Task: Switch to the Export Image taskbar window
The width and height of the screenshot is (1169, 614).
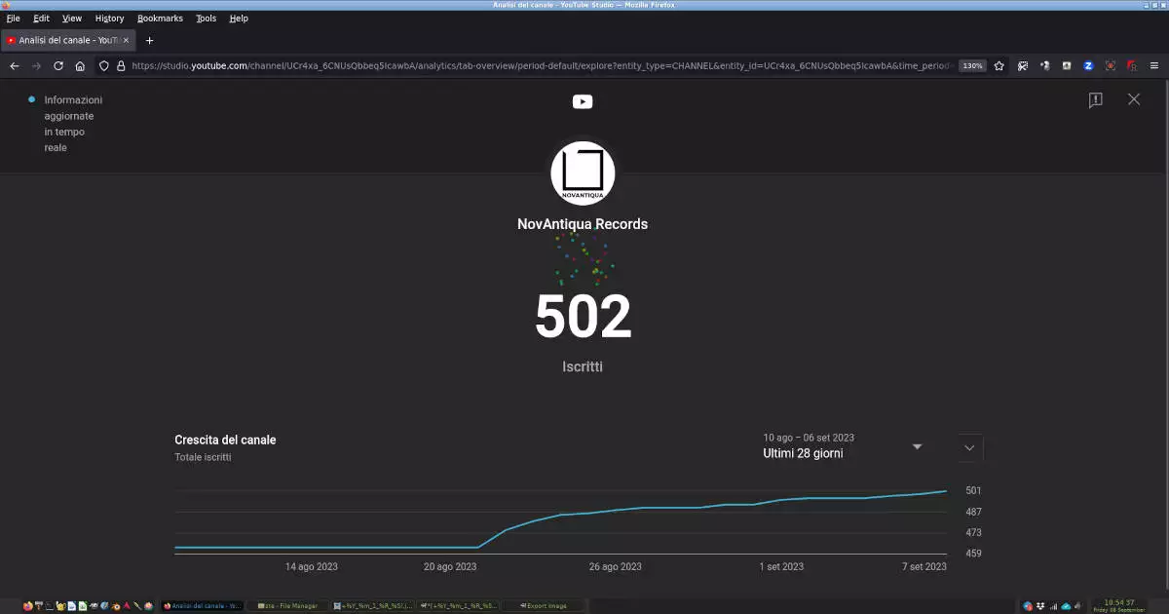Action: pyautogui.click(x=543, y=606)
